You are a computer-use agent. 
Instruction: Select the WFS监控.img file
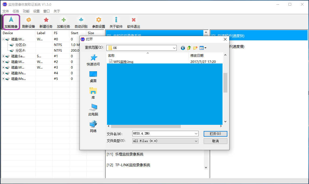coord(123,62)
